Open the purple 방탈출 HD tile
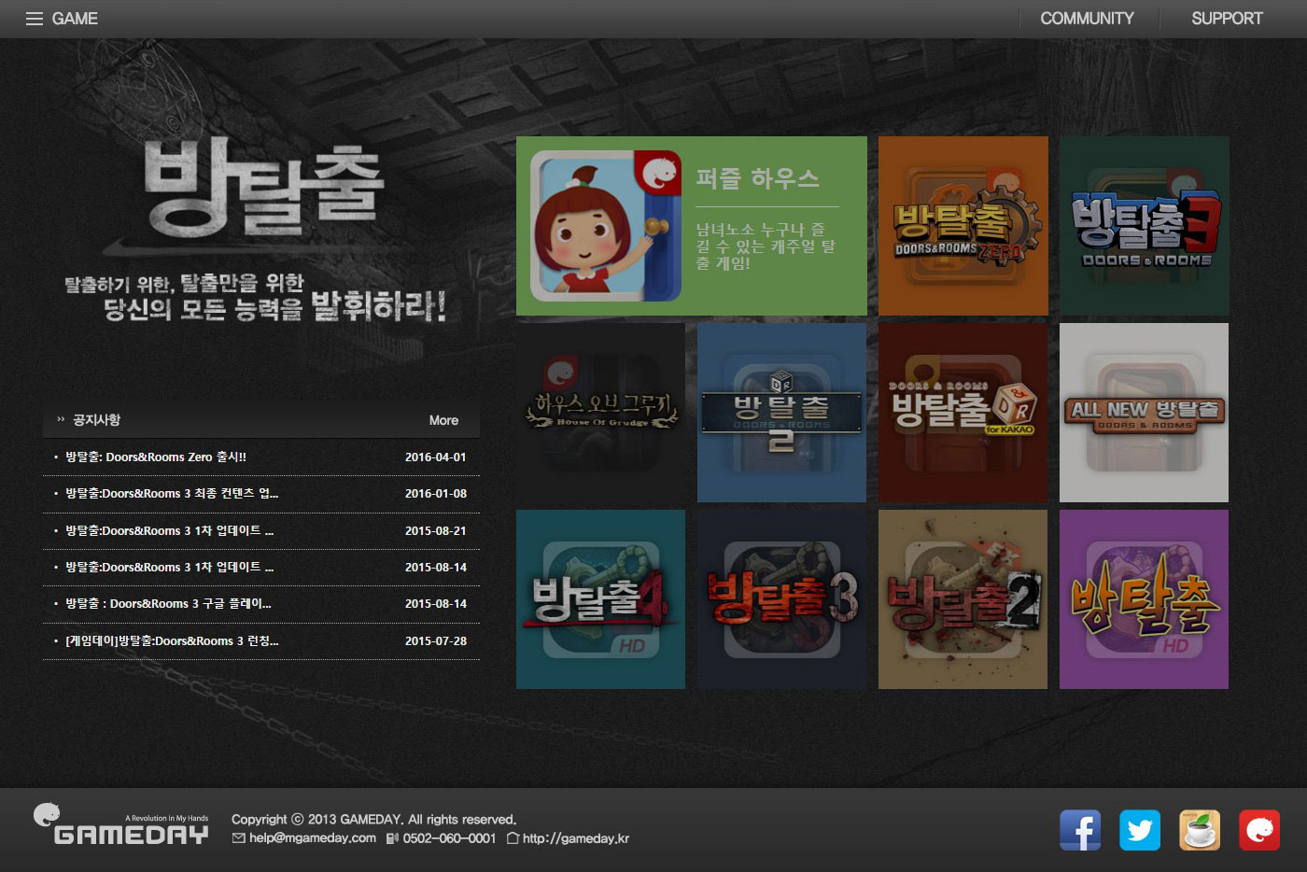The height and width of the screenshot is (872, 1307). (1144, 599)
